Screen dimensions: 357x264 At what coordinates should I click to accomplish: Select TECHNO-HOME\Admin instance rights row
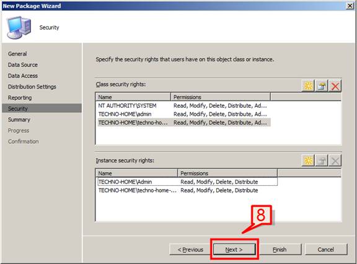187,182
